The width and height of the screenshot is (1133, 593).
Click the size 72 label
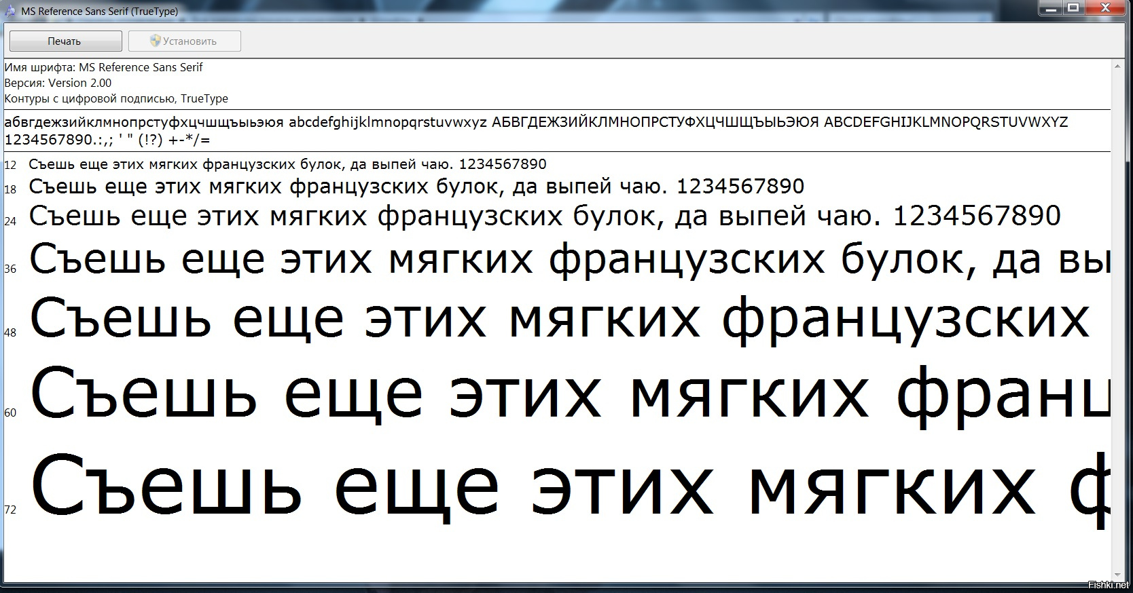pos(10,510)
